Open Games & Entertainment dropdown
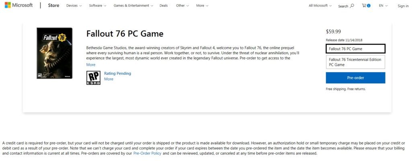This screenshot has height=161, width=414. [134, 6]
